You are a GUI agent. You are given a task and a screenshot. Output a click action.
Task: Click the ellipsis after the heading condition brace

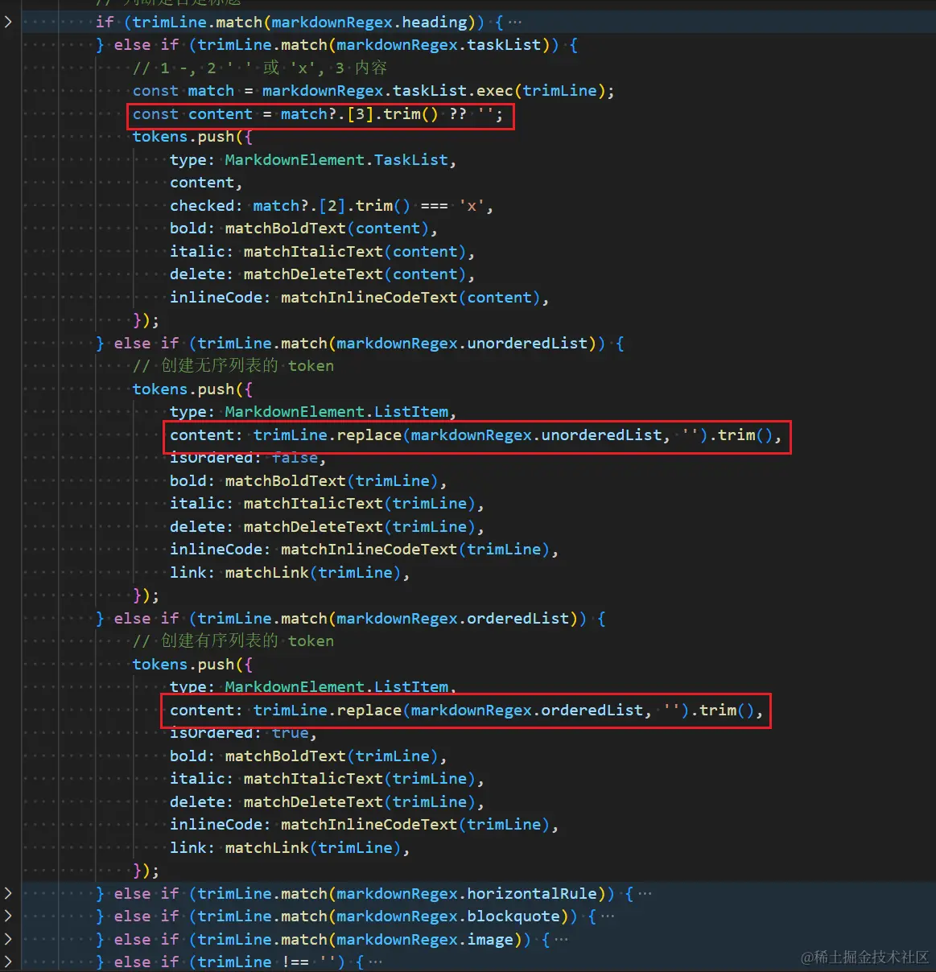[x=515, y=22]
